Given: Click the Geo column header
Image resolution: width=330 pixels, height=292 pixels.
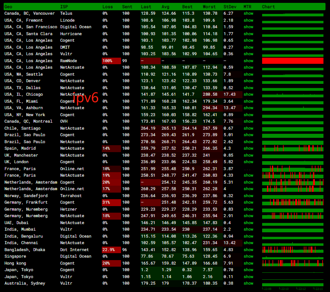Looking at the screenshot, I should pos(8,7).
